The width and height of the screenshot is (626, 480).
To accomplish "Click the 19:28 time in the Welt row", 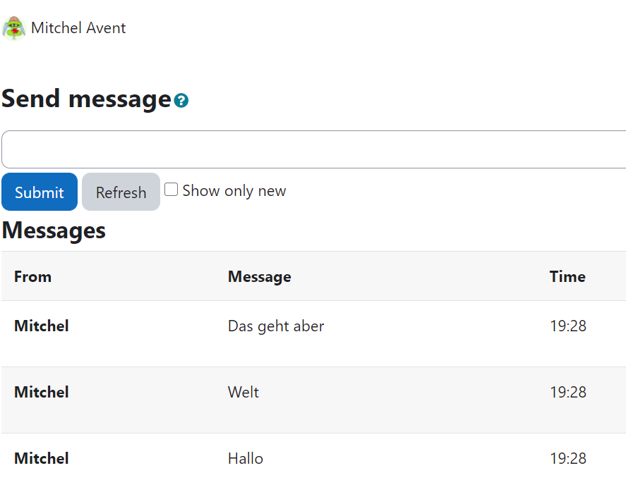I will 568,393.
